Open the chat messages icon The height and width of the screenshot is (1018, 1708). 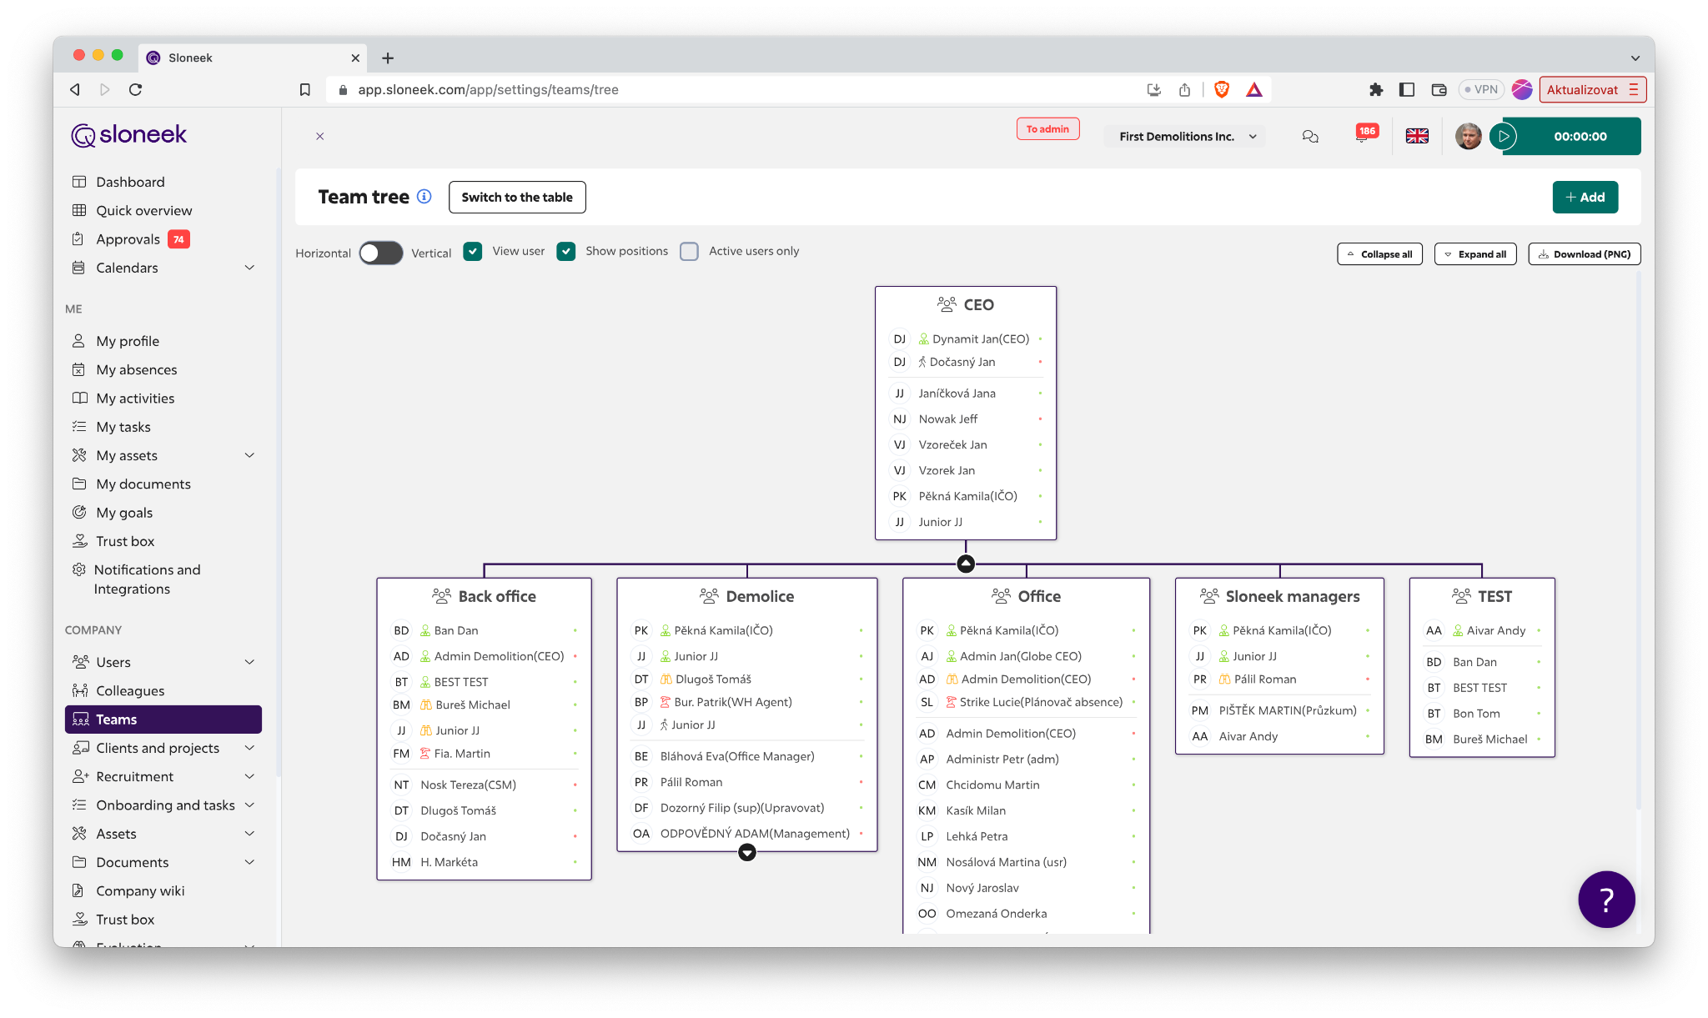(x=1310, y=136)
